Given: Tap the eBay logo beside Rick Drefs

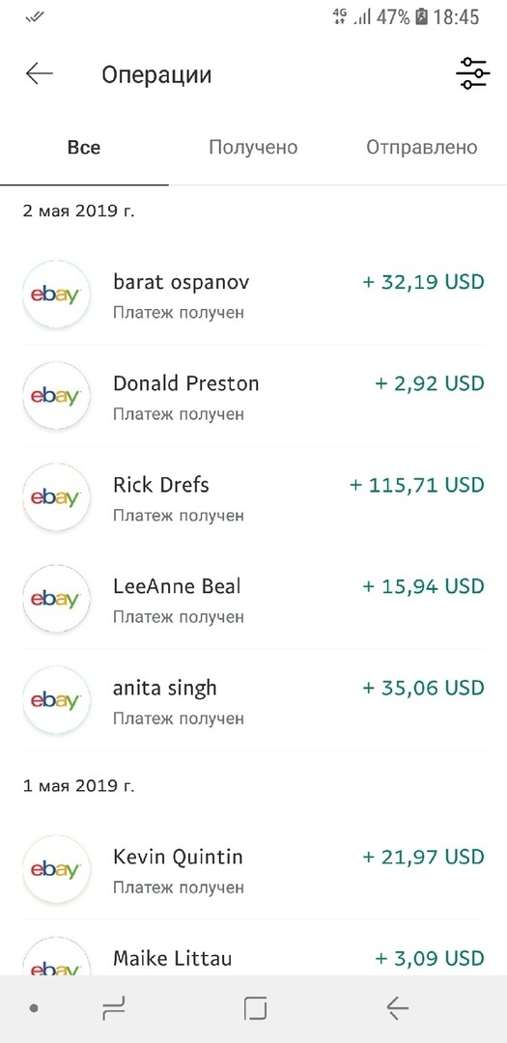Looking at the screenshot, I should [x=56, y=497].
